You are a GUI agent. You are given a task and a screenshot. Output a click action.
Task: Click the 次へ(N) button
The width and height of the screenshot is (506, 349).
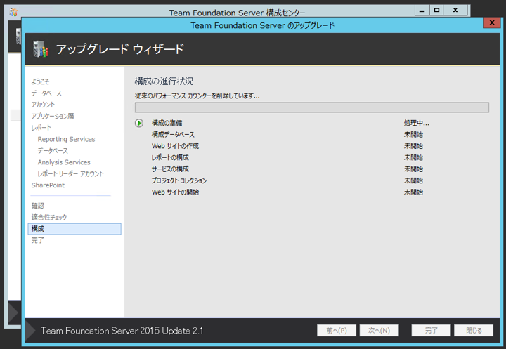point(379,331)
